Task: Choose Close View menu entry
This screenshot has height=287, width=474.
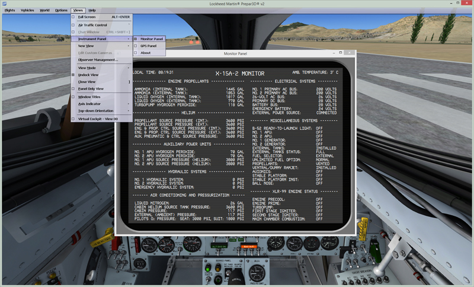Action: click(101, 82)
